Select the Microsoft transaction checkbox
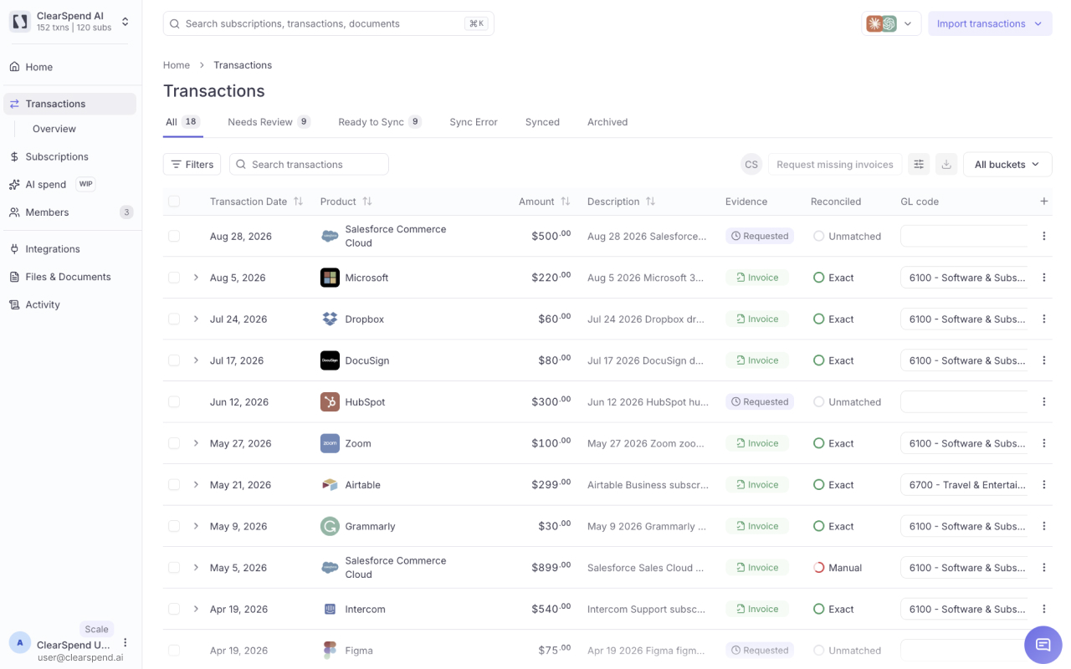This screenshot has width=1071, height=669. 174,278
